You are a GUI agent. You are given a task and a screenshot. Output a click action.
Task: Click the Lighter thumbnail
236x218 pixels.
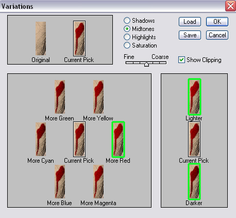pos(194,97)
